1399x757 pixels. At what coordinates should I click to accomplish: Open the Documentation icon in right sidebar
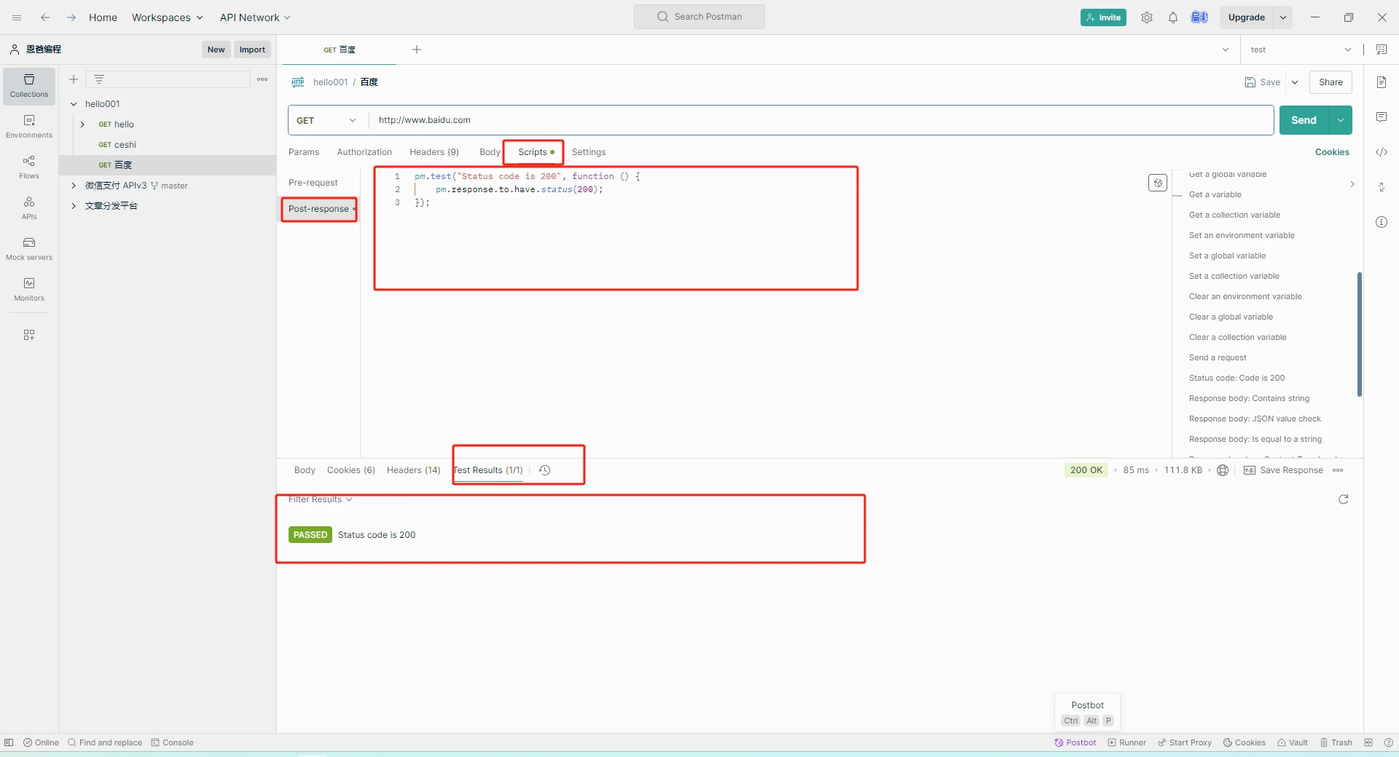click(x=1382, y=82)
